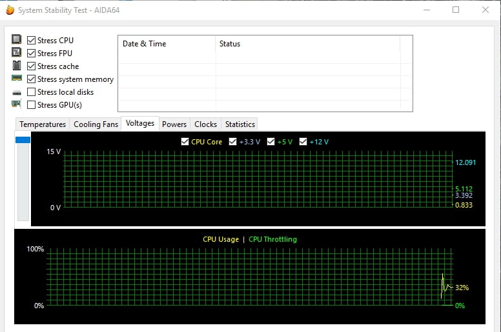Switch to the Clocks tab
501x332 pixels.
(205, 124)
